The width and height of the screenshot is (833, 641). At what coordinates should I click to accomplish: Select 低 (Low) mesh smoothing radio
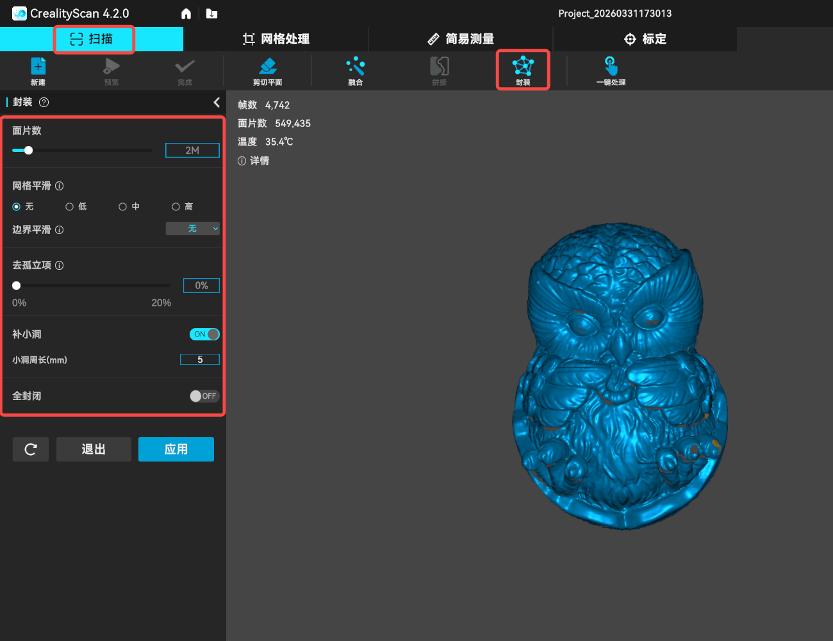click(x=69, y=206)
